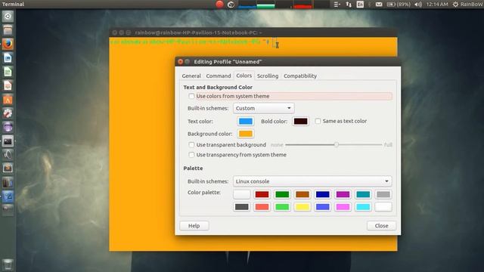This screenshot has width=484, height=272.
Task: Open the session gear menu next to RainBoW
Action: pyautogui.click(x=455, y=5)
